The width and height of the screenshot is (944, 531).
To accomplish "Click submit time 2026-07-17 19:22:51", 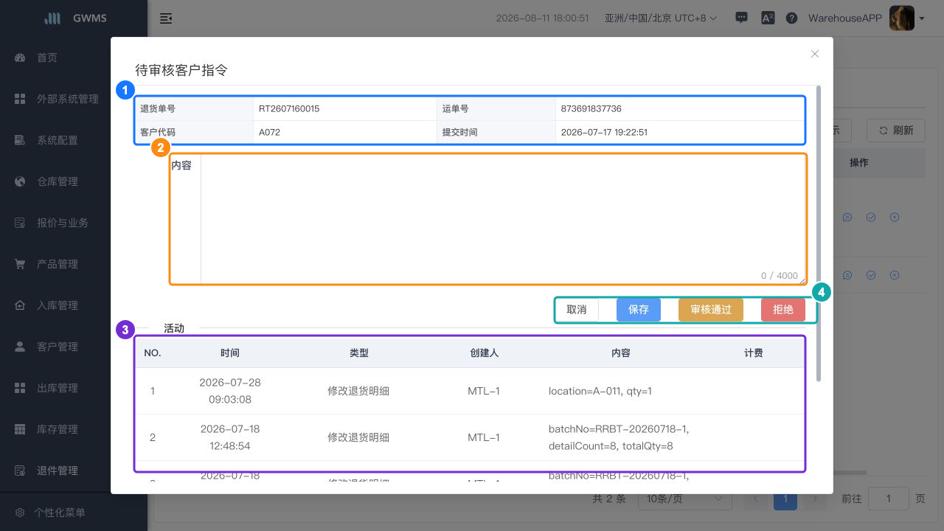I will (605, 132).
